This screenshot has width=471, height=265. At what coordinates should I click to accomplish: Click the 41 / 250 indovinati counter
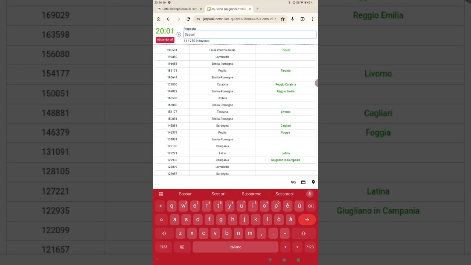[x=196, y=41]
